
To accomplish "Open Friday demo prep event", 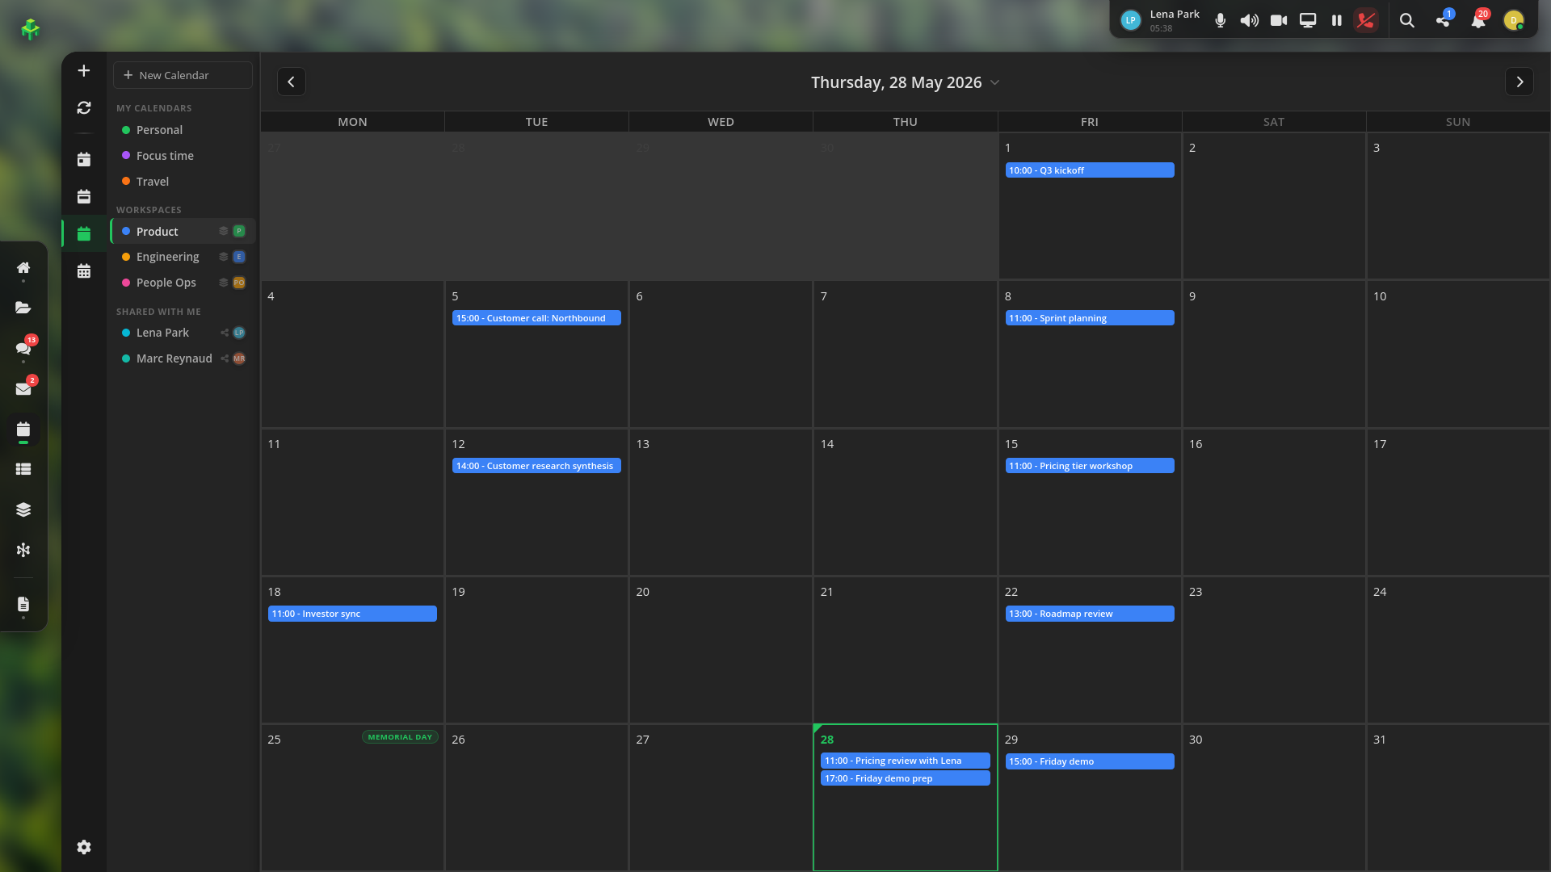I will pyautogui.click(x=905, y=778).
